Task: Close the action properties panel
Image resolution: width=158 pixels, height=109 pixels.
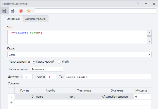Action: tap(154, 4)
